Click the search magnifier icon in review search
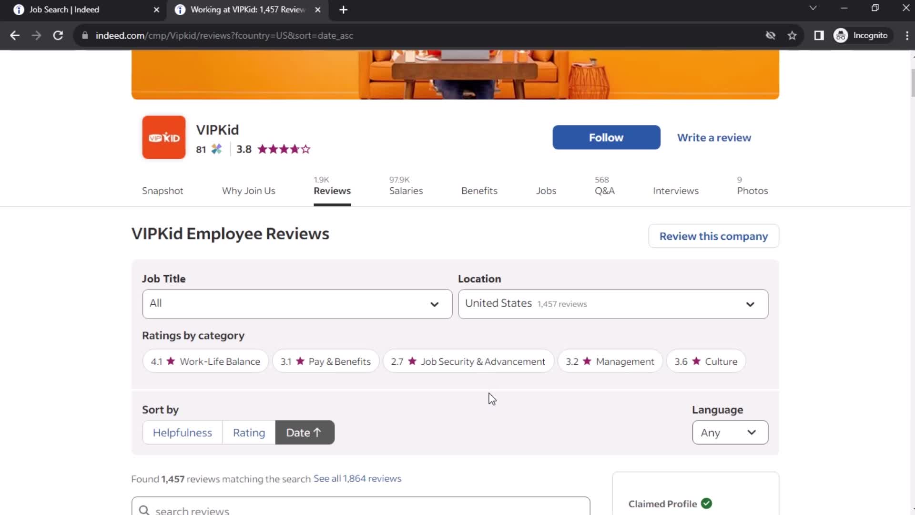 [144, 510]
